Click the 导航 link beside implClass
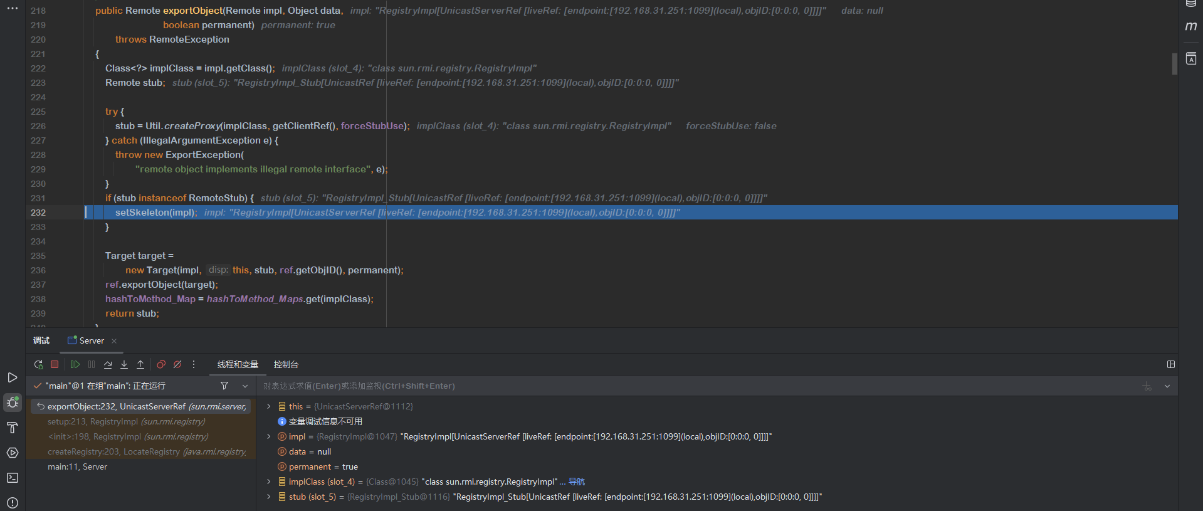The height and width of the screenshot is (511, 1203). click(x=577, y=482)
